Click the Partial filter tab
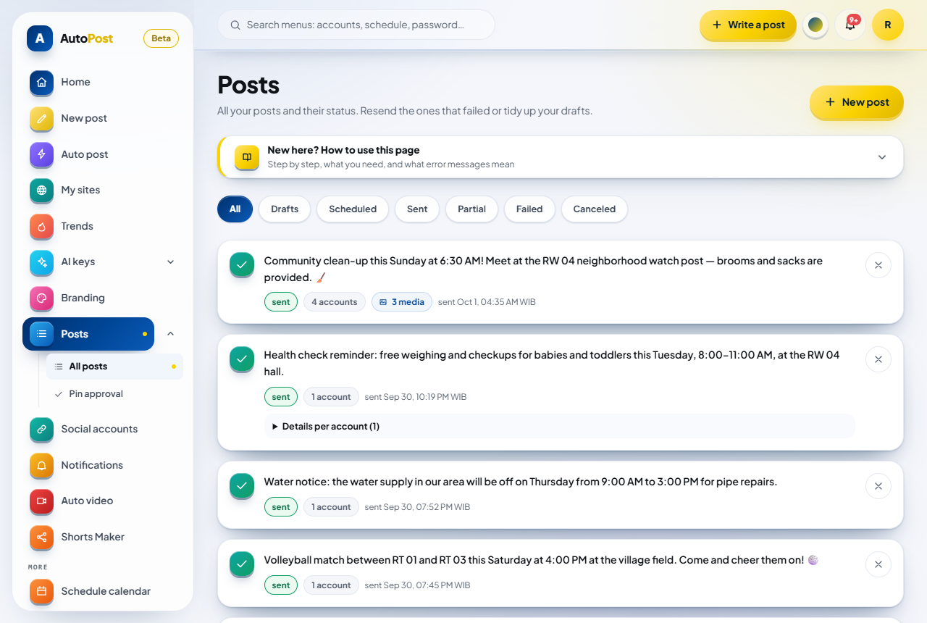The width and height of the screenshot is (927, 623). click(x=471, y=209)
